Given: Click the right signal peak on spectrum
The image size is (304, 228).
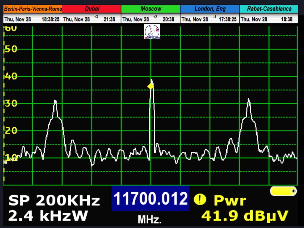Looking at the screenshot, I should pyautogui.click(x=248, y=101).
